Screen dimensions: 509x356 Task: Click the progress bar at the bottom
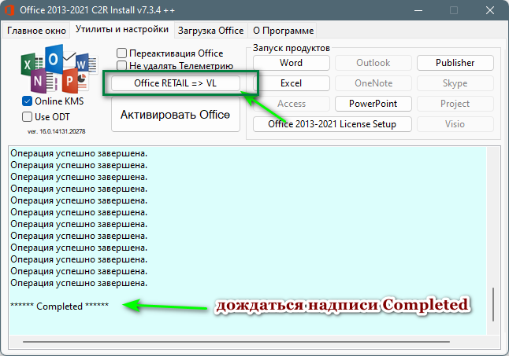(x=236, y=341)
